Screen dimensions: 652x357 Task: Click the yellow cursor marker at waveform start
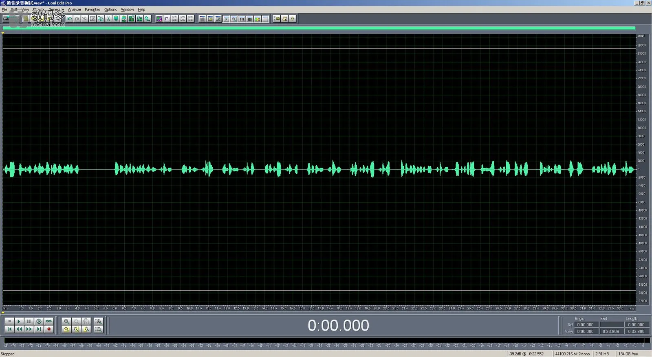pyautogui.click(x=3, y=33)
